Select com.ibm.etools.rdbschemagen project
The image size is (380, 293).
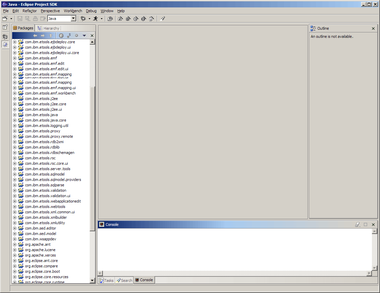coord(50,153)
